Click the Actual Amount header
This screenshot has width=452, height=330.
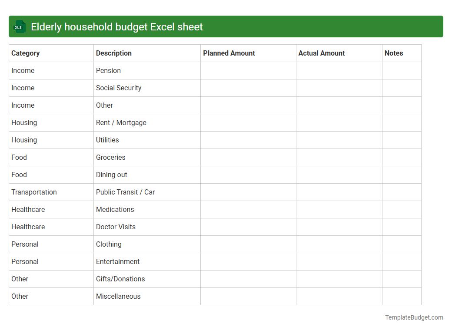[x=322, y=53]
